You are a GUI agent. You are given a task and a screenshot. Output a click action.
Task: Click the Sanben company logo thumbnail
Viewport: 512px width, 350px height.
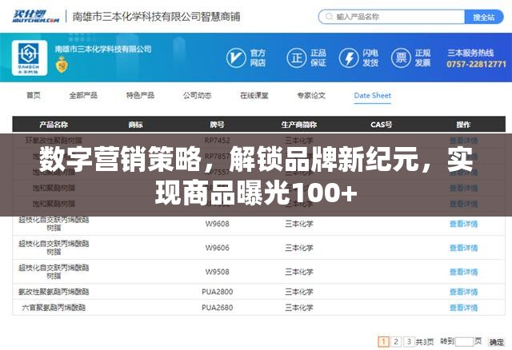coord(30,58)
